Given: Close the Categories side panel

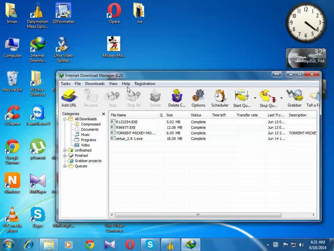Looking at the screenshot, I should click(x=104, y=114).
